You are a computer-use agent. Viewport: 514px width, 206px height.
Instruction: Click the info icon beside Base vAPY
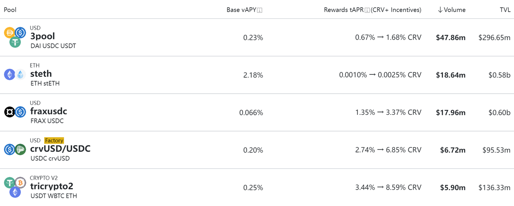pos(259,10)
